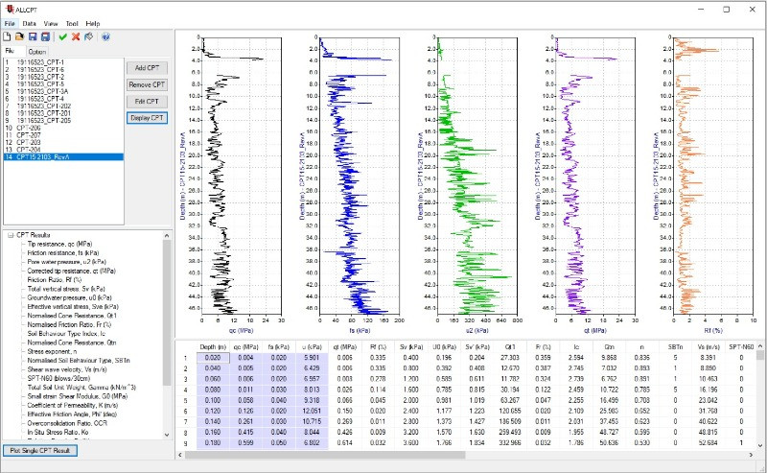Screen dimensions: 767x473
Task: Click the qc (MPa) column header
Action: [x=245, y=346]
